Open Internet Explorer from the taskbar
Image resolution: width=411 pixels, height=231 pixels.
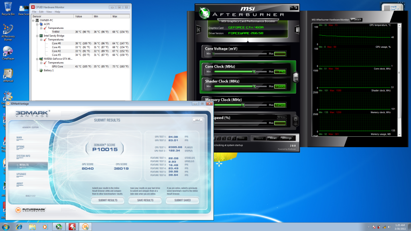pos(19,227)
